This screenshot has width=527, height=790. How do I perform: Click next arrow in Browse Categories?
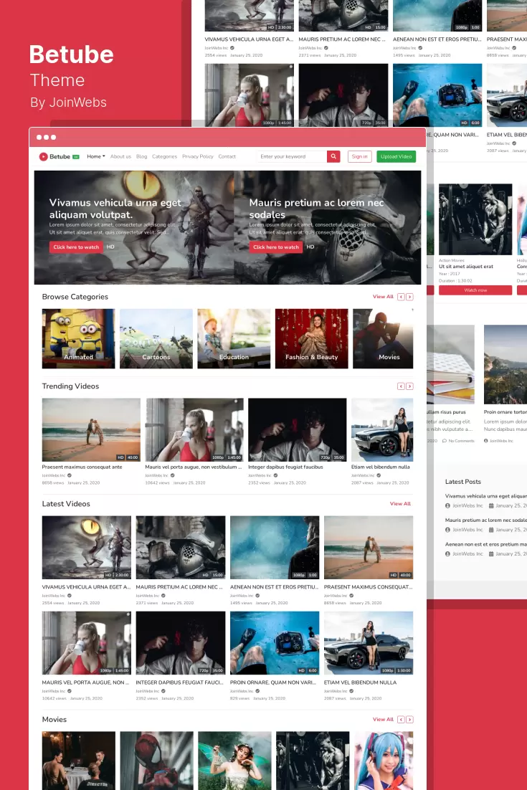click(409, 297)
